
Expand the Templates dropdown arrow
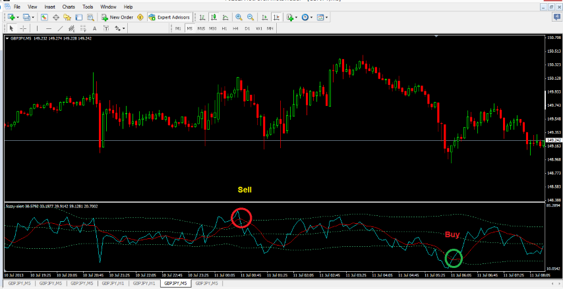click(327, 17)
